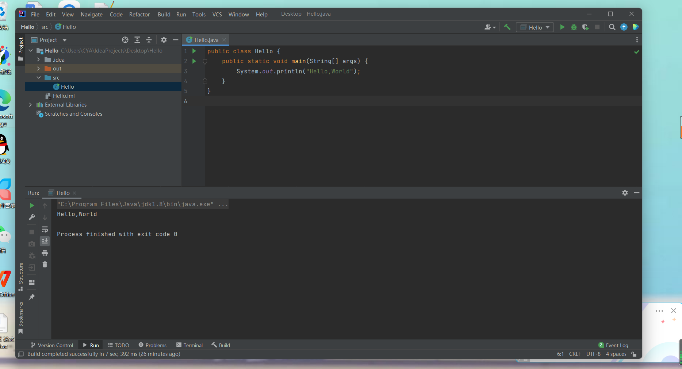Open the Refactor menu

(139, 14)
